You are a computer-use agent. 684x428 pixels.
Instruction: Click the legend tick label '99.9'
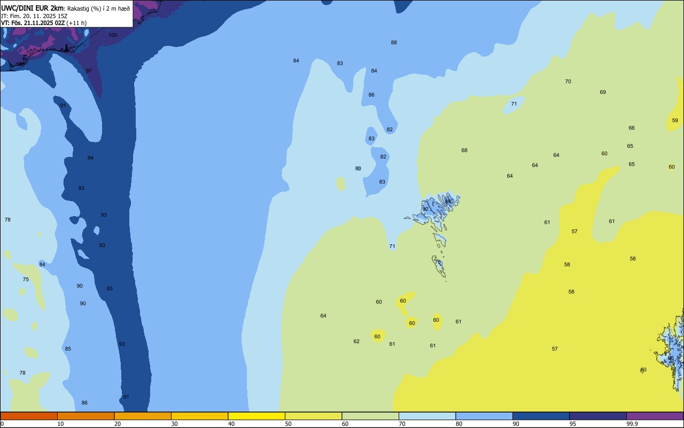click(632, 424)
